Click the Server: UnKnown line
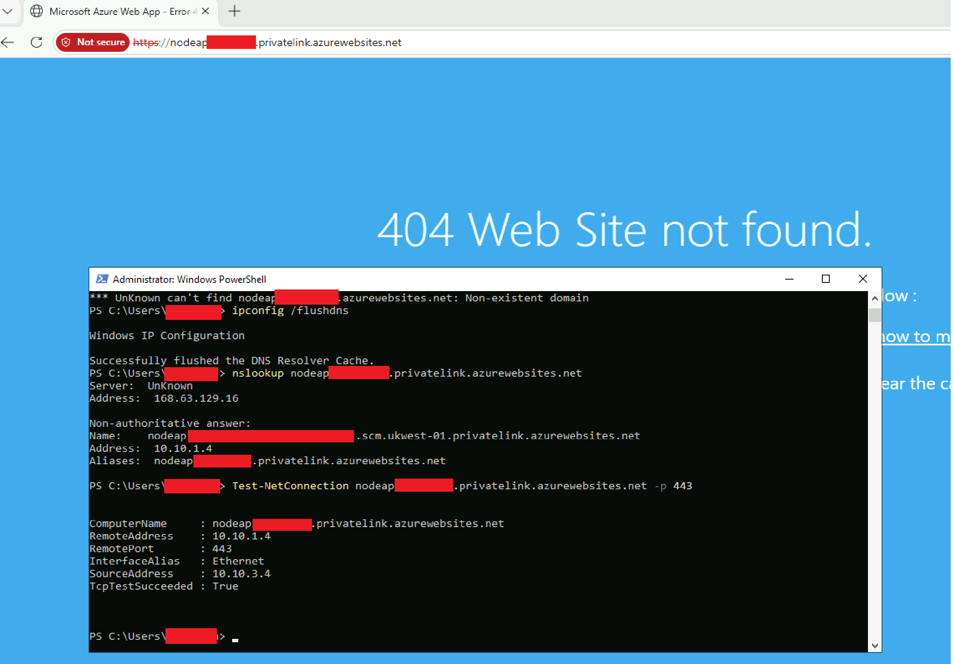The height and width of the screenshot is (664, 954). [x=142, y=387]
